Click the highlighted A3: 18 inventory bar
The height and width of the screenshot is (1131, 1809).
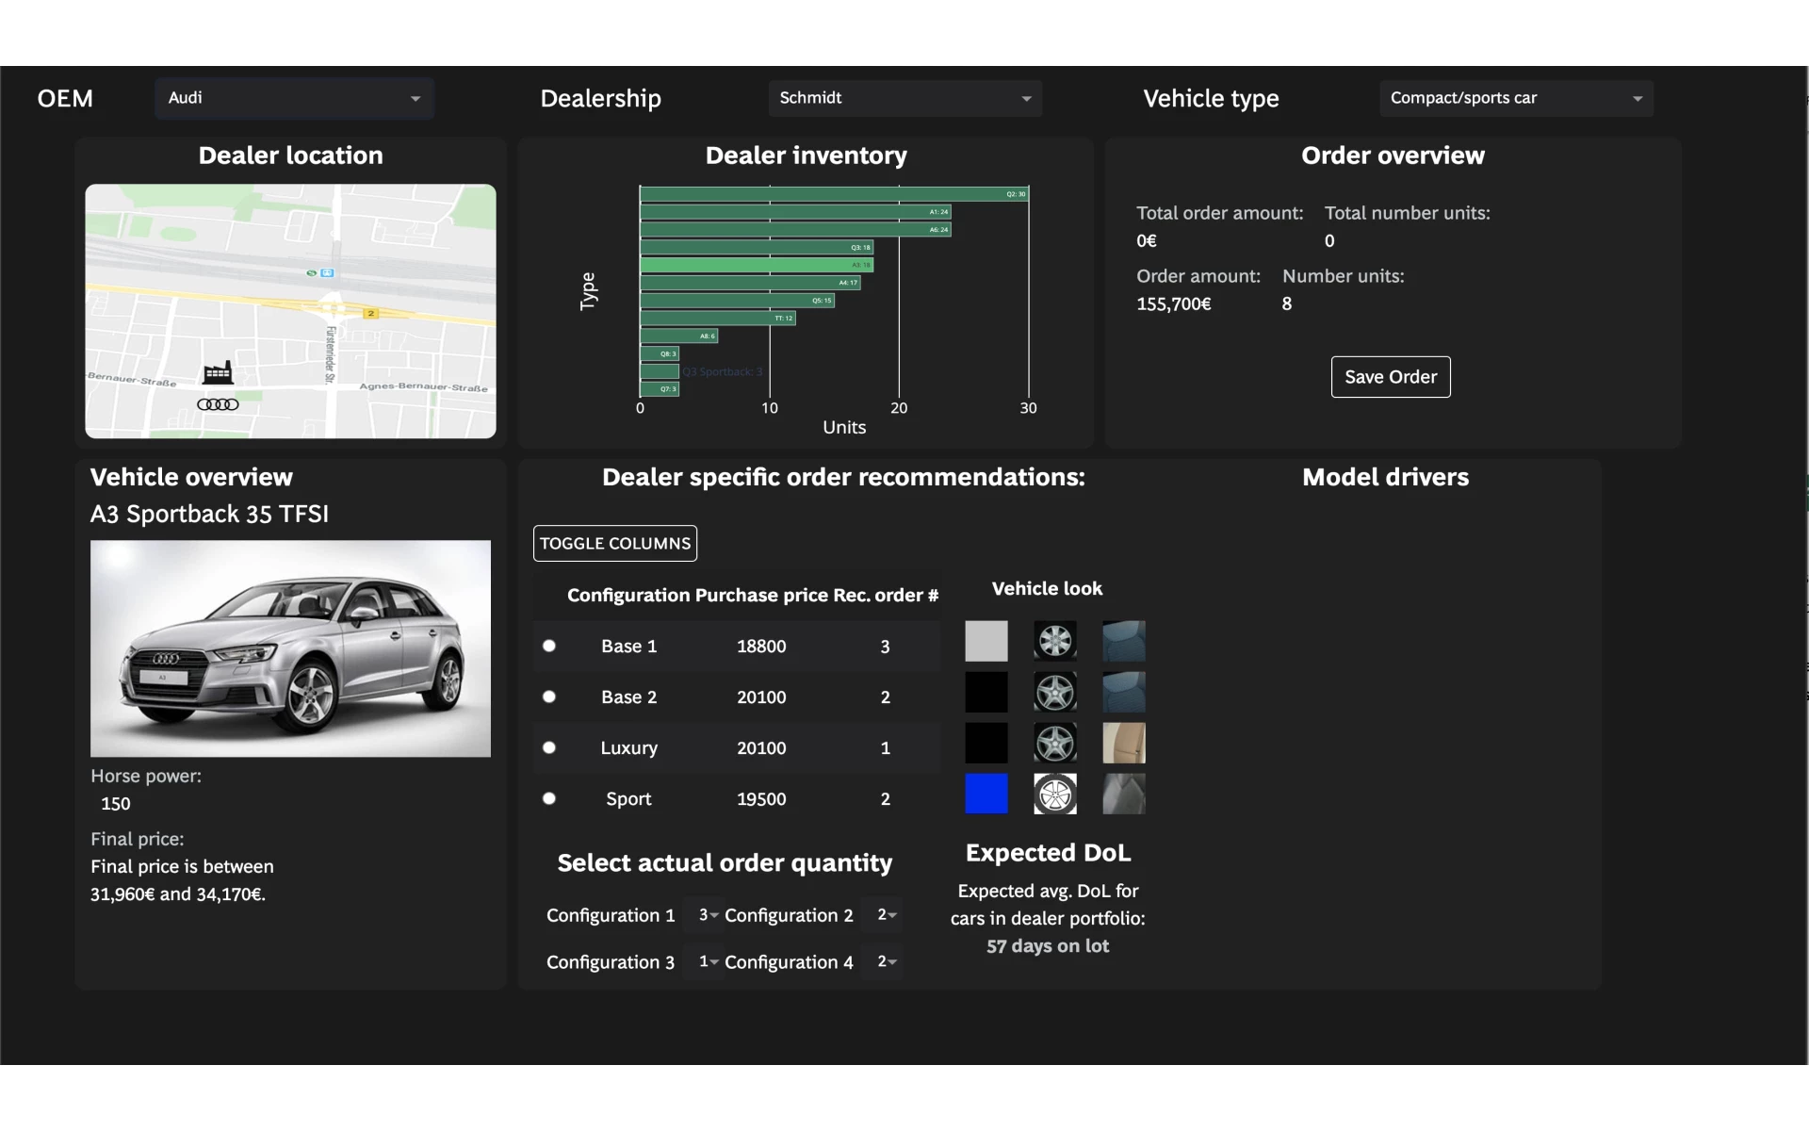tap(757, 265)
